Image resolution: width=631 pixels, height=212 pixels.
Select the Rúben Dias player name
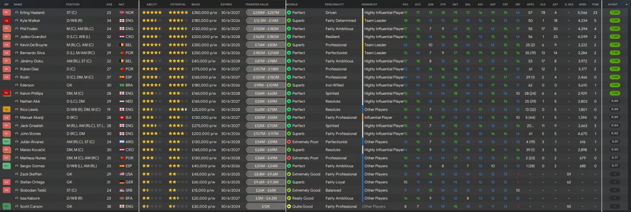tap(29, 69)
